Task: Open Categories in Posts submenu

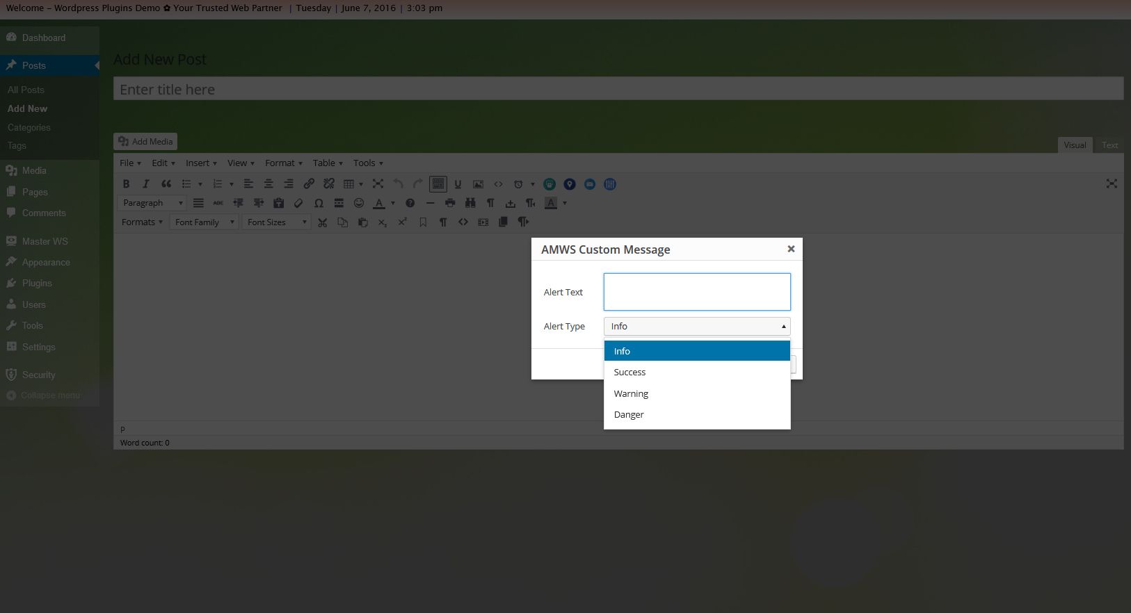Action: tap(29, 127)
